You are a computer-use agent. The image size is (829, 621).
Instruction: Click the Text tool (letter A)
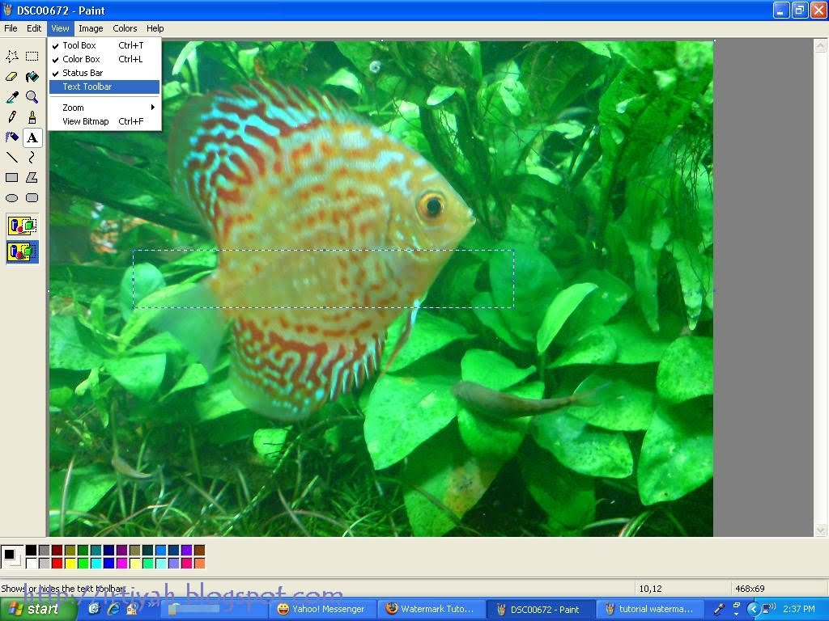32,137
